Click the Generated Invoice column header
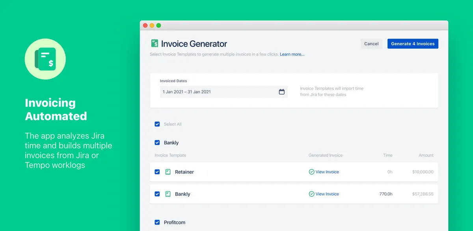The image size is (473, 231). point(326,155)
